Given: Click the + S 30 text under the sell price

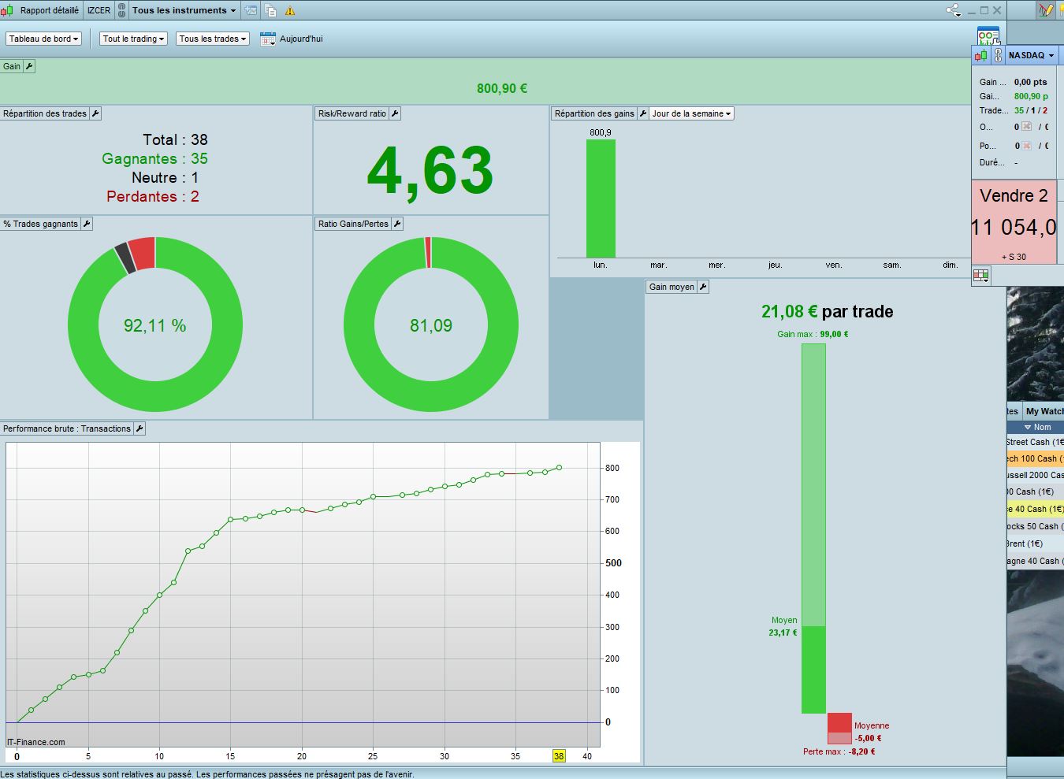Looking at the screenshot, I should tap(1014, 257).
